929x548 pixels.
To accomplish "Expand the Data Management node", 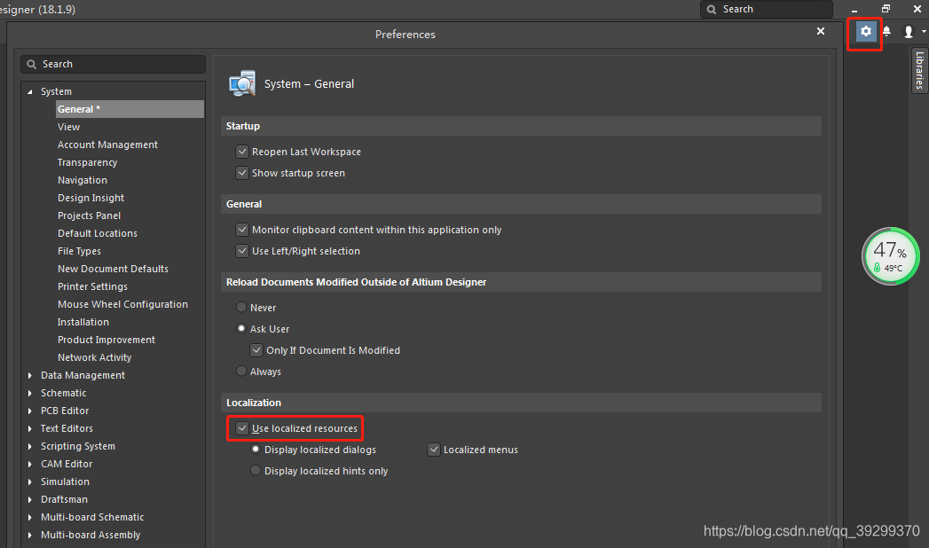I will point(29,375).
